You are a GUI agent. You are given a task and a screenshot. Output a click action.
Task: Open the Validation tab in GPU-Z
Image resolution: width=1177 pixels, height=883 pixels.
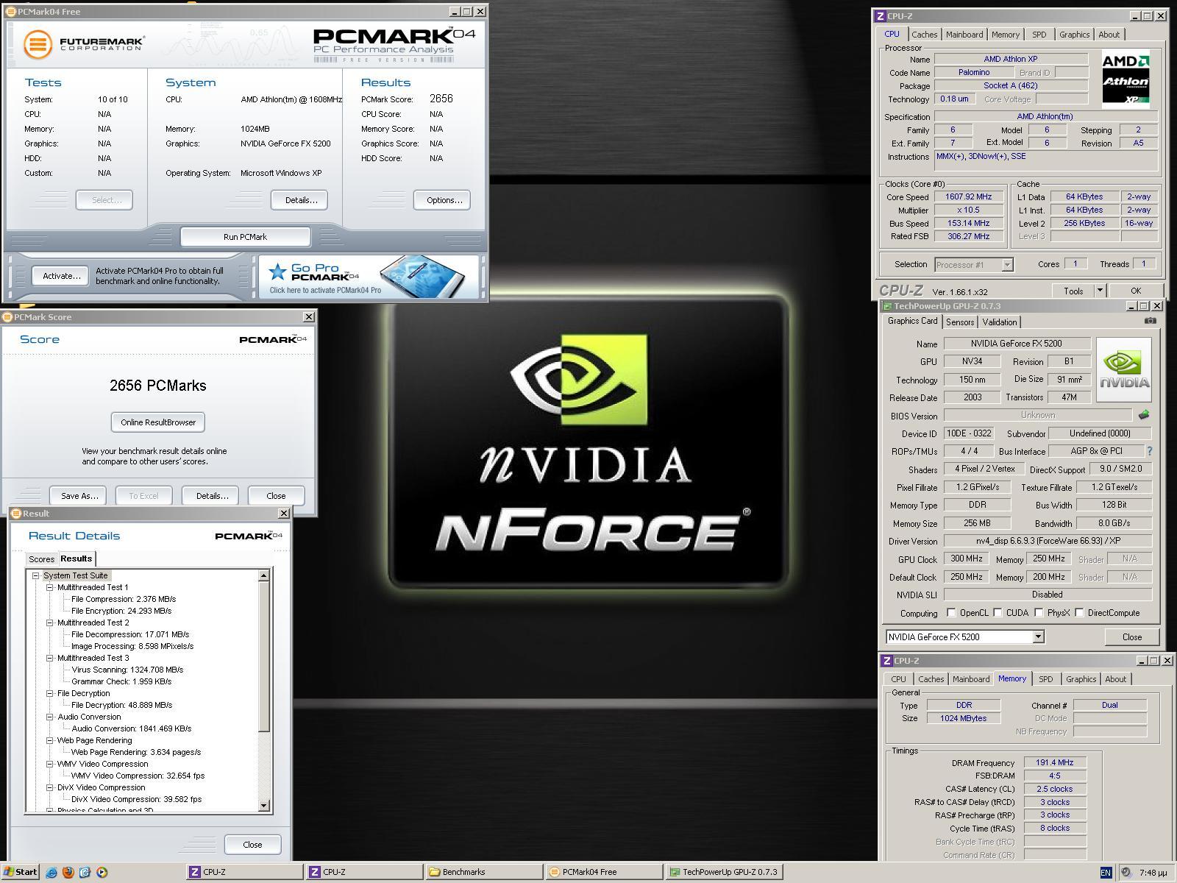coord(999,322)
